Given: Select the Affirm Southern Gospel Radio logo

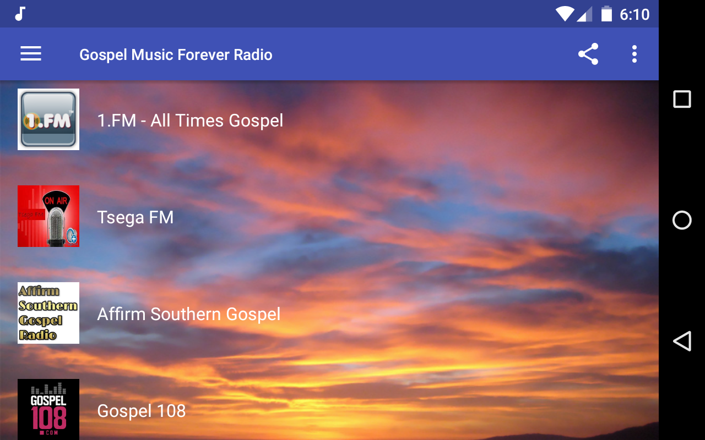Looking at the screenshot, I should tap(48, 313).
